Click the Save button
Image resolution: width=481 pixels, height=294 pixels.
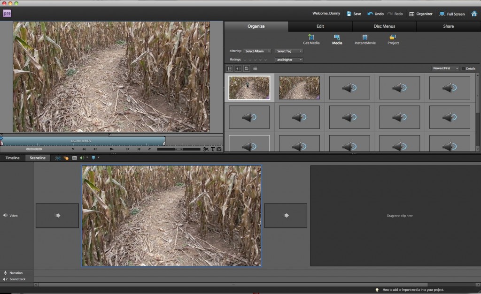354,14
